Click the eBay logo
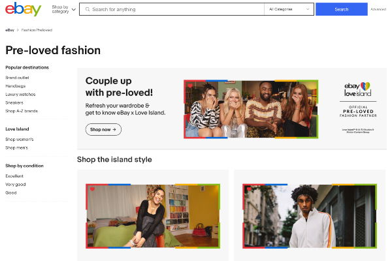This screenshot has width=392, height=261. point(23,9)
